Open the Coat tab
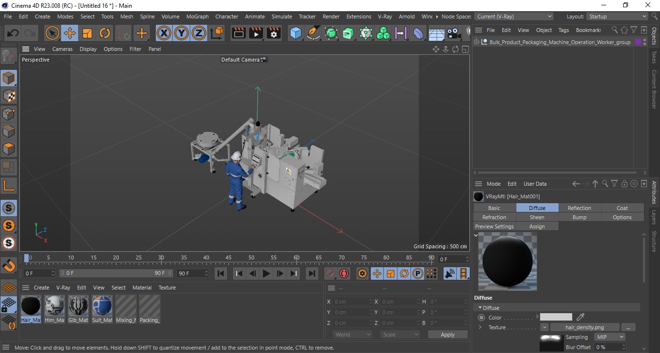The width and height of the screenshot is (660, 353). 622,208
